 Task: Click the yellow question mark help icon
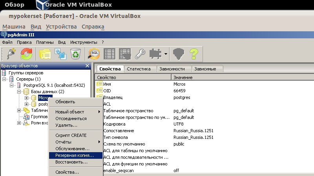pos(194,54)
